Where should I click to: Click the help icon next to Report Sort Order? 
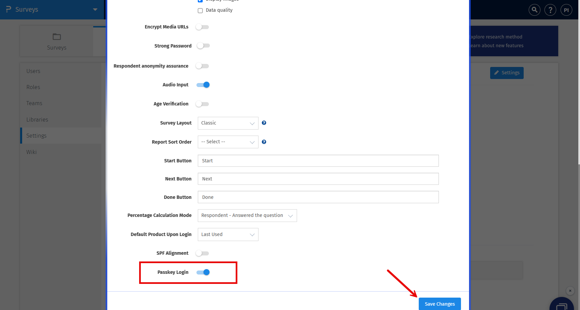[264, 142]
